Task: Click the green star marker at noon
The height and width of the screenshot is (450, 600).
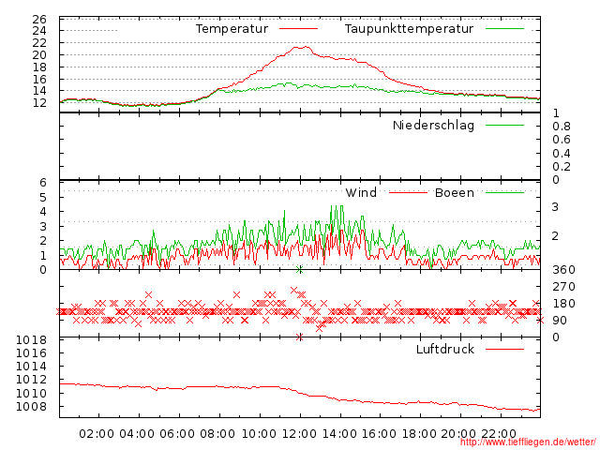Action: (300, 270)
